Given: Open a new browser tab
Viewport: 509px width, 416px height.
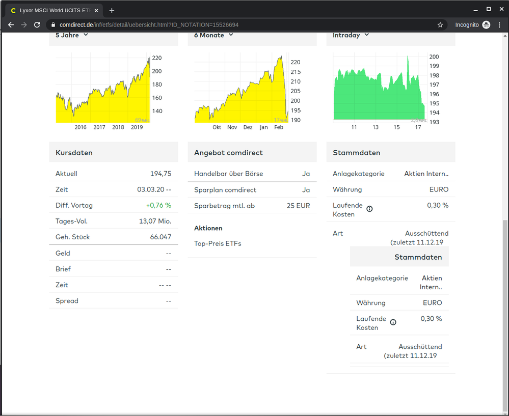Looking at the screenshot, I should pyautogui.click(x=112, y=10).
